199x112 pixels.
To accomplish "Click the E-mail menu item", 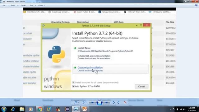I will pos(23,6).
